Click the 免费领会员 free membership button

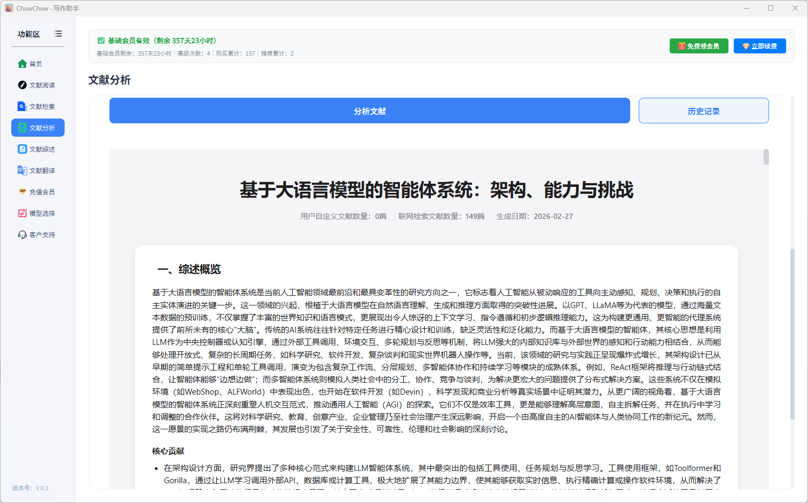click(x=699, y=46)
